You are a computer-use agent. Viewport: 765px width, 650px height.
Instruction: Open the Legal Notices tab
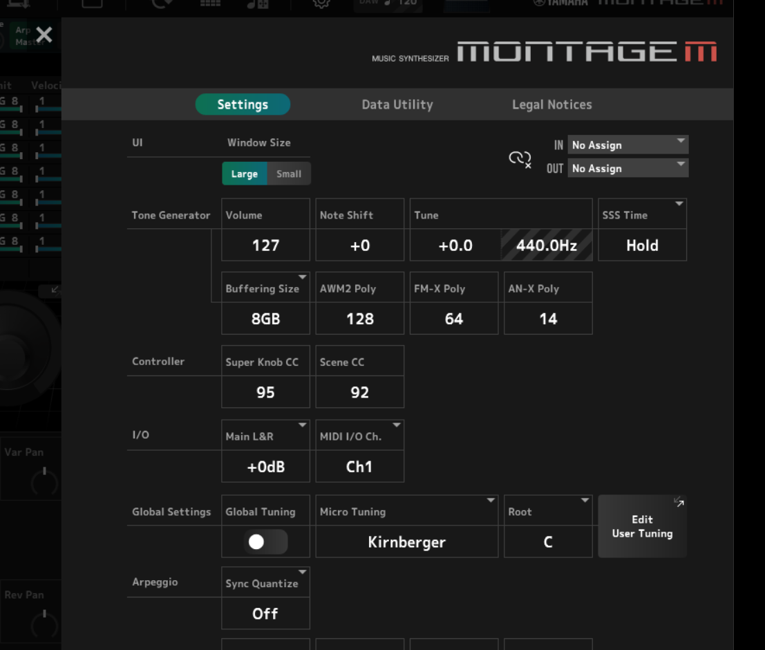[551, 104]
